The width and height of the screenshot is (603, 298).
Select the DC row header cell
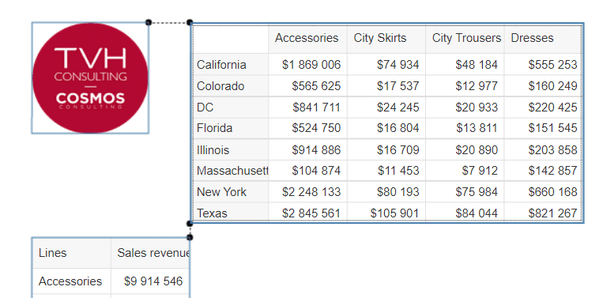click(231, 108)
